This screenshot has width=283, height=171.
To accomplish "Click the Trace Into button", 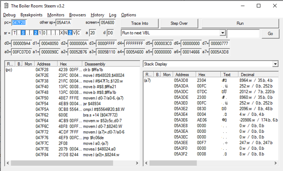I will pos(140,24).
